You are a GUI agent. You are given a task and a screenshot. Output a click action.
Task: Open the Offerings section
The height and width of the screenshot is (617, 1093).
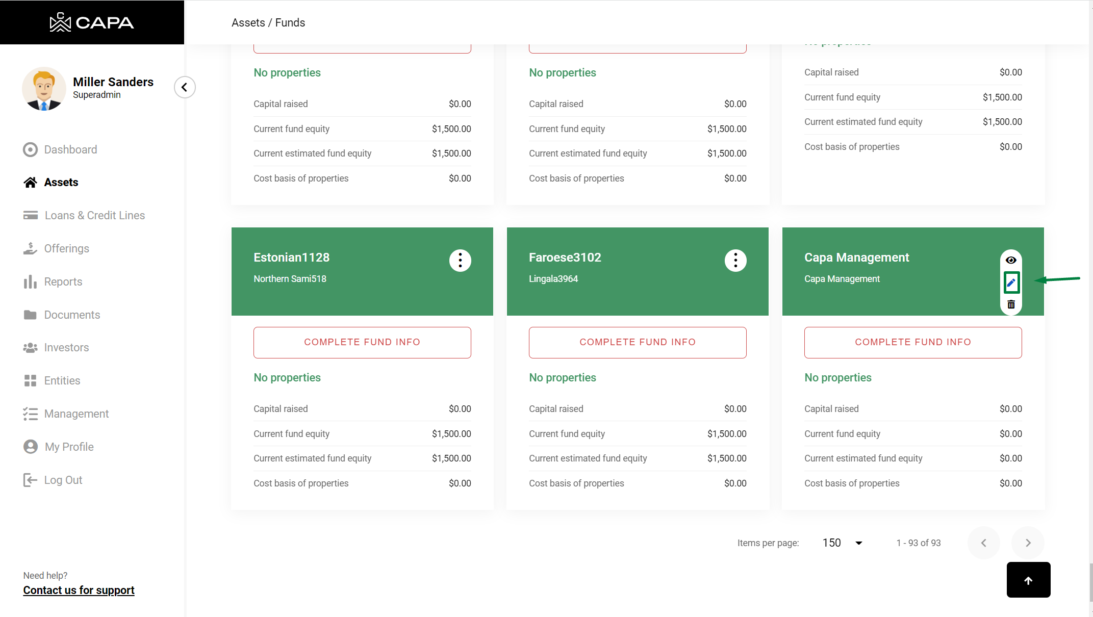[66, 248]
